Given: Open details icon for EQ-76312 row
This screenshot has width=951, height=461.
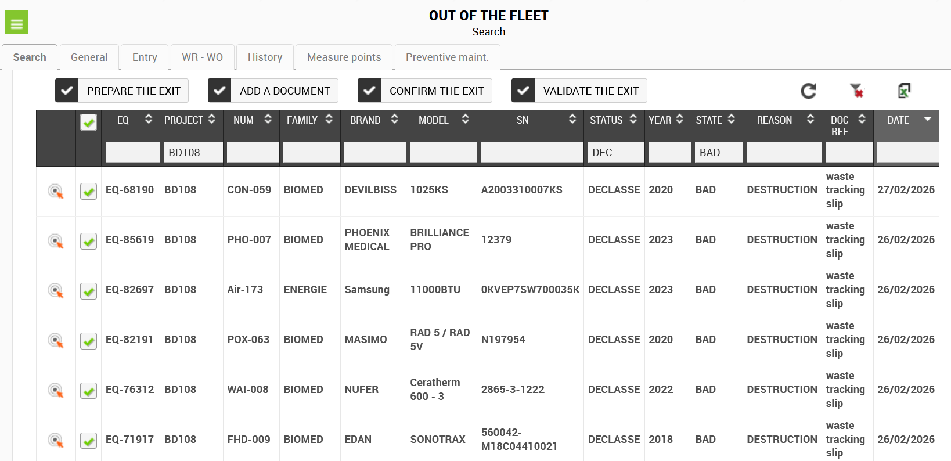Looking at the screenshot, I should click(x=56, y=391).
